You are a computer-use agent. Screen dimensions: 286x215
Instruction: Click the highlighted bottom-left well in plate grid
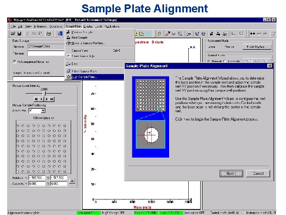18,172
